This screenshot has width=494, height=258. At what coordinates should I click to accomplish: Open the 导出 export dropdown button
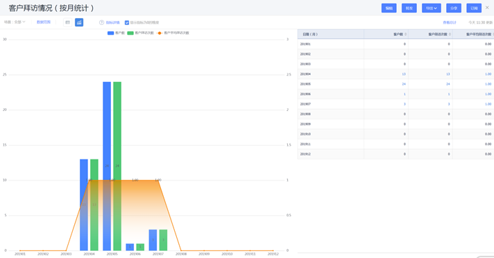coord(432,8)
